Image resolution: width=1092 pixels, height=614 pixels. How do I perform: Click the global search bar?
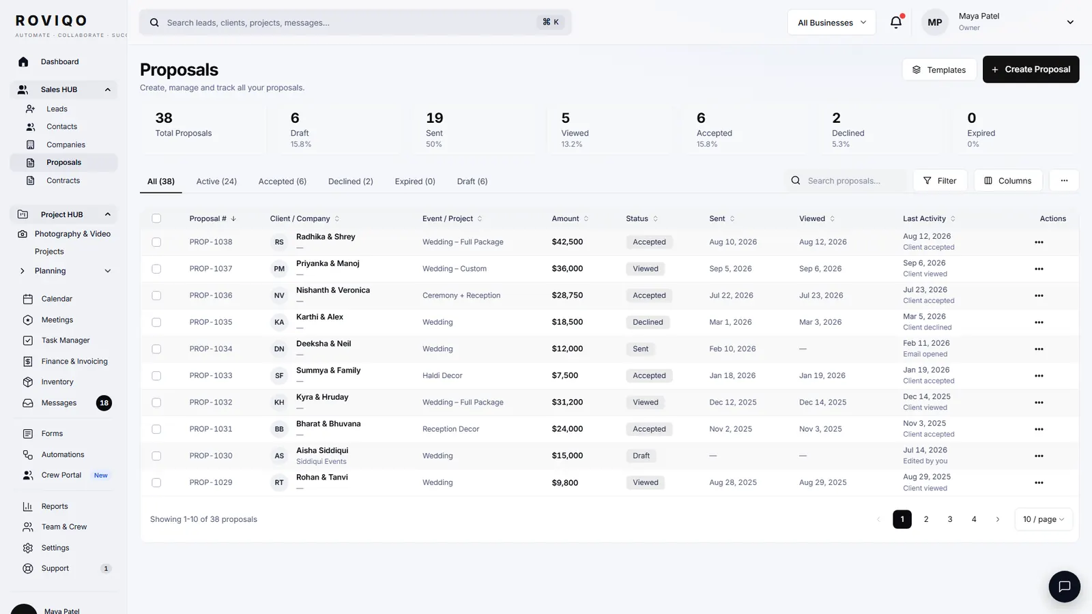355,23
